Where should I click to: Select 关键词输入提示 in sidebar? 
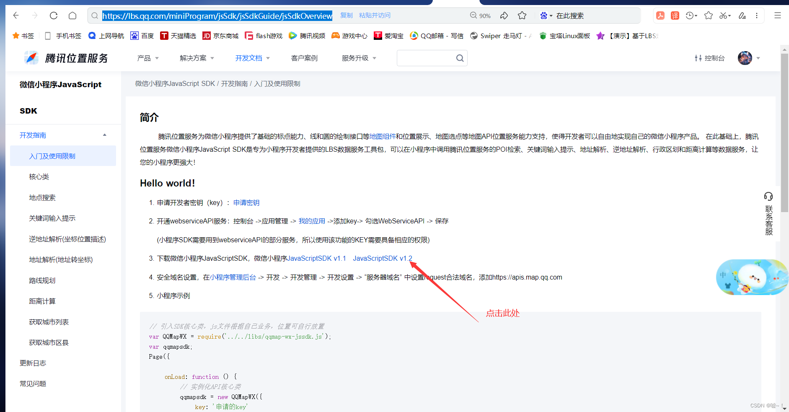[x=52, y=218]
